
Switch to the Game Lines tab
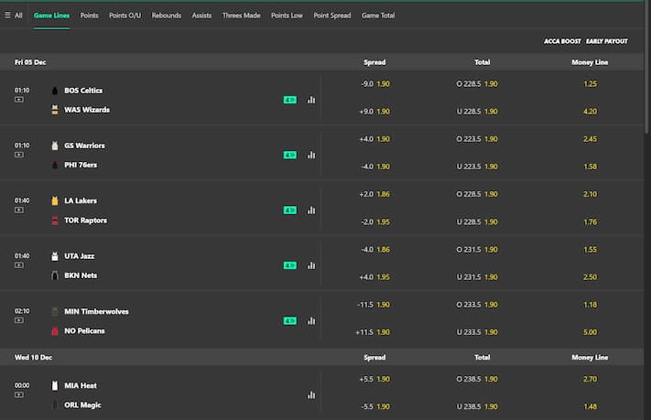[x=51, y=16]
